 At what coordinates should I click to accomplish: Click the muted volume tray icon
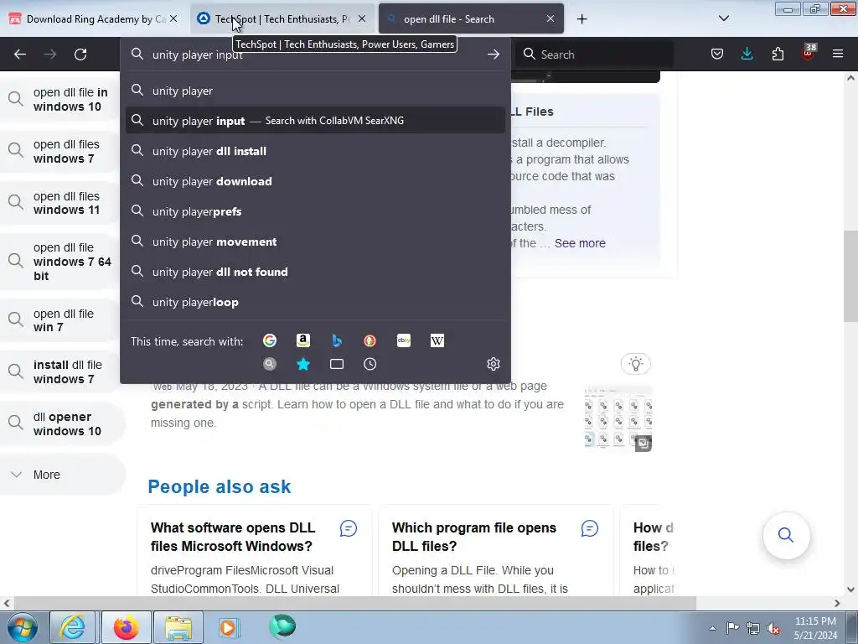(773, 628)
